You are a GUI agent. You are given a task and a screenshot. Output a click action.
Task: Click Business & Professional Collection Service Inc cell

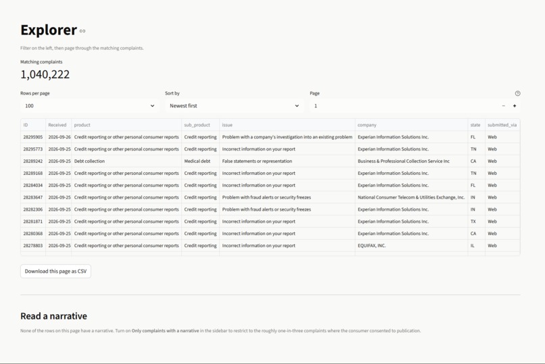pos(412,161)
